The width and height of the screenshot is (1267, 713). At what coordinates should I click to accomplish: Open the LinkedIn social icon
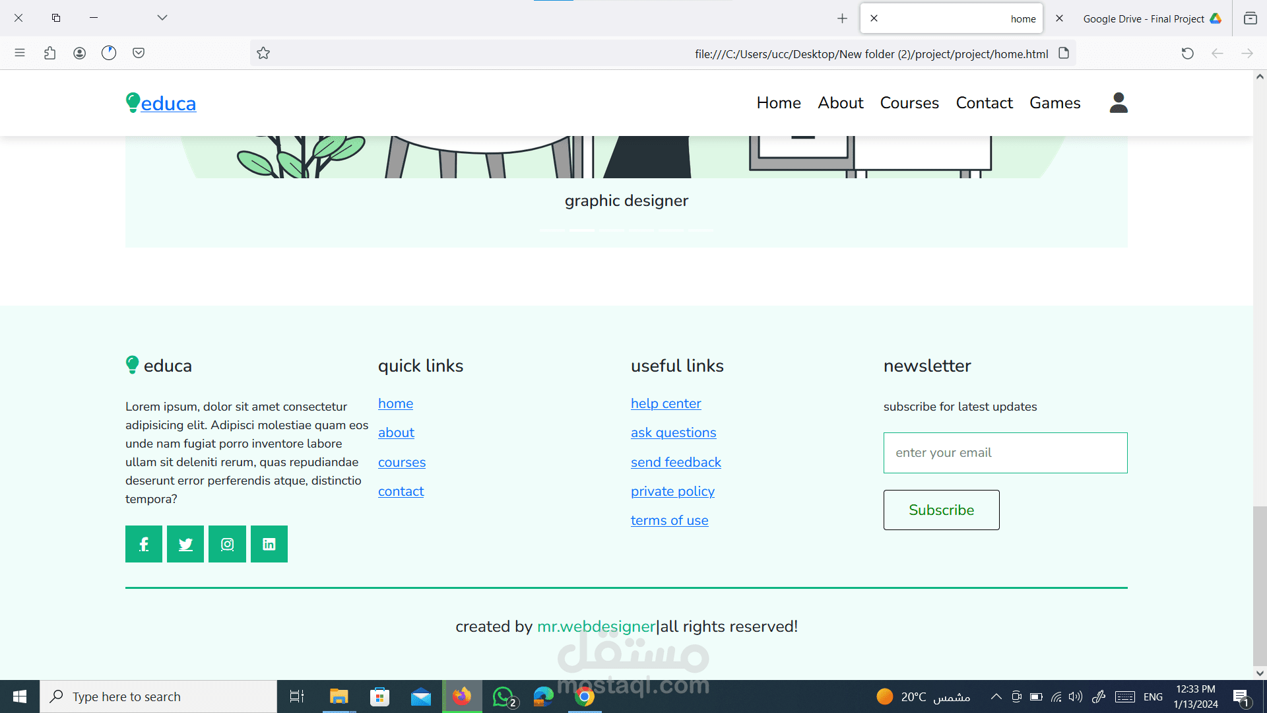click(269, 544)
